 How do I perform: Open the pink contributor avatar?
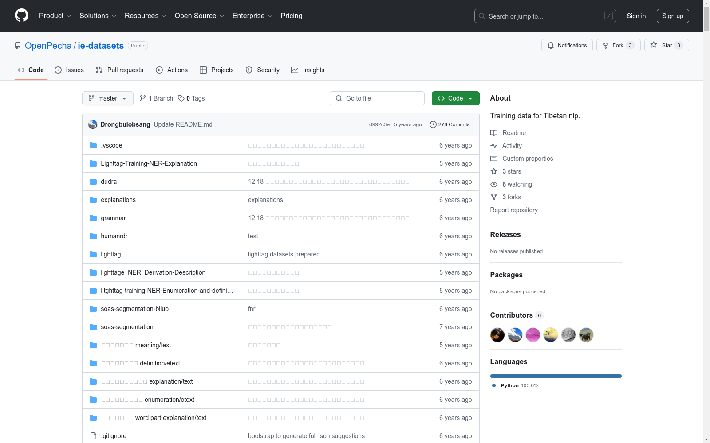click(533, 335)
